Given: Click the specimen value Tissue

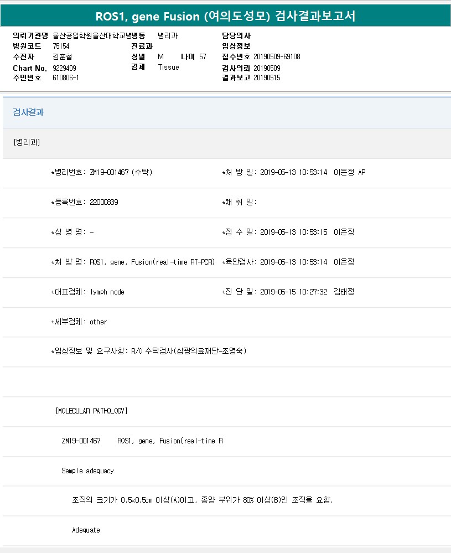Looking at the screenshot, I should click(x=169, y=67).
